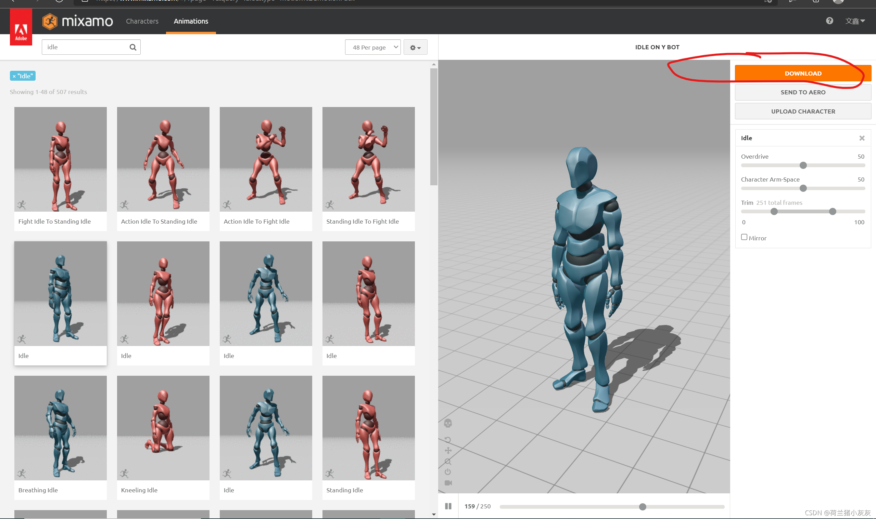
Task: Close the Idle animation settings panel
Action: [x=862, y=138]
